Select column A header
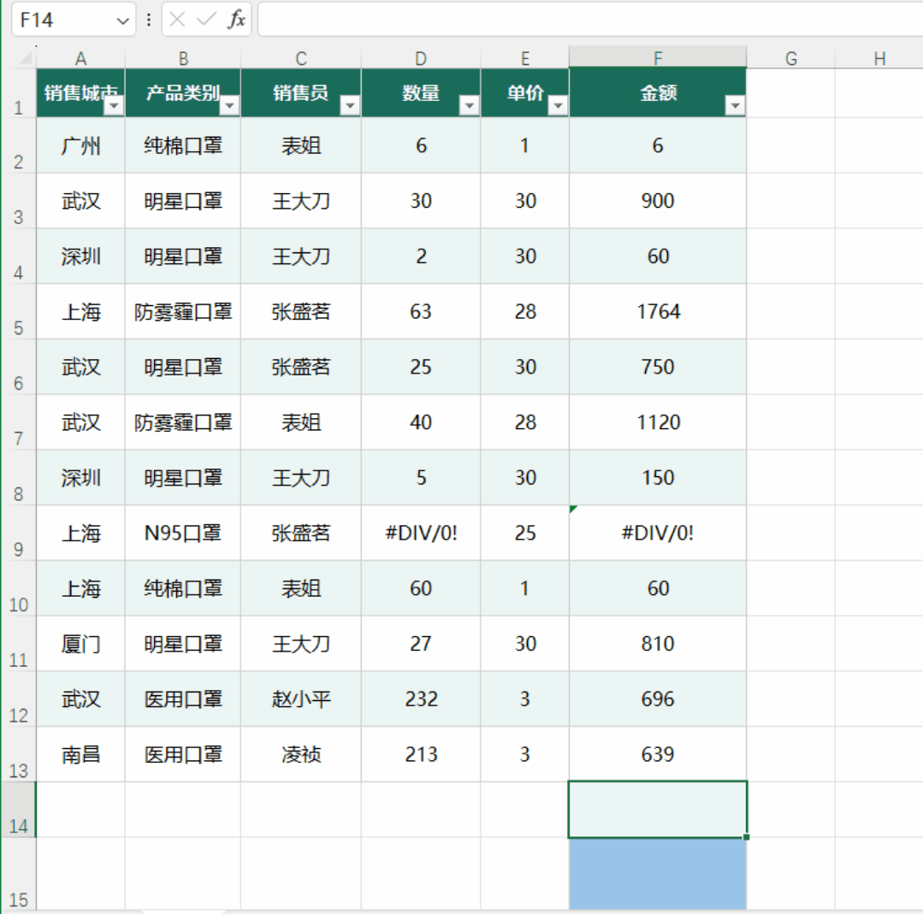923x914 pixels. pos(80,58)
